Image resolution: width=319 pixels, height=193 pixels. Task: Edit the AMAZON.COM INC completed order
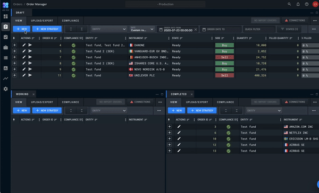pos(179,127)
